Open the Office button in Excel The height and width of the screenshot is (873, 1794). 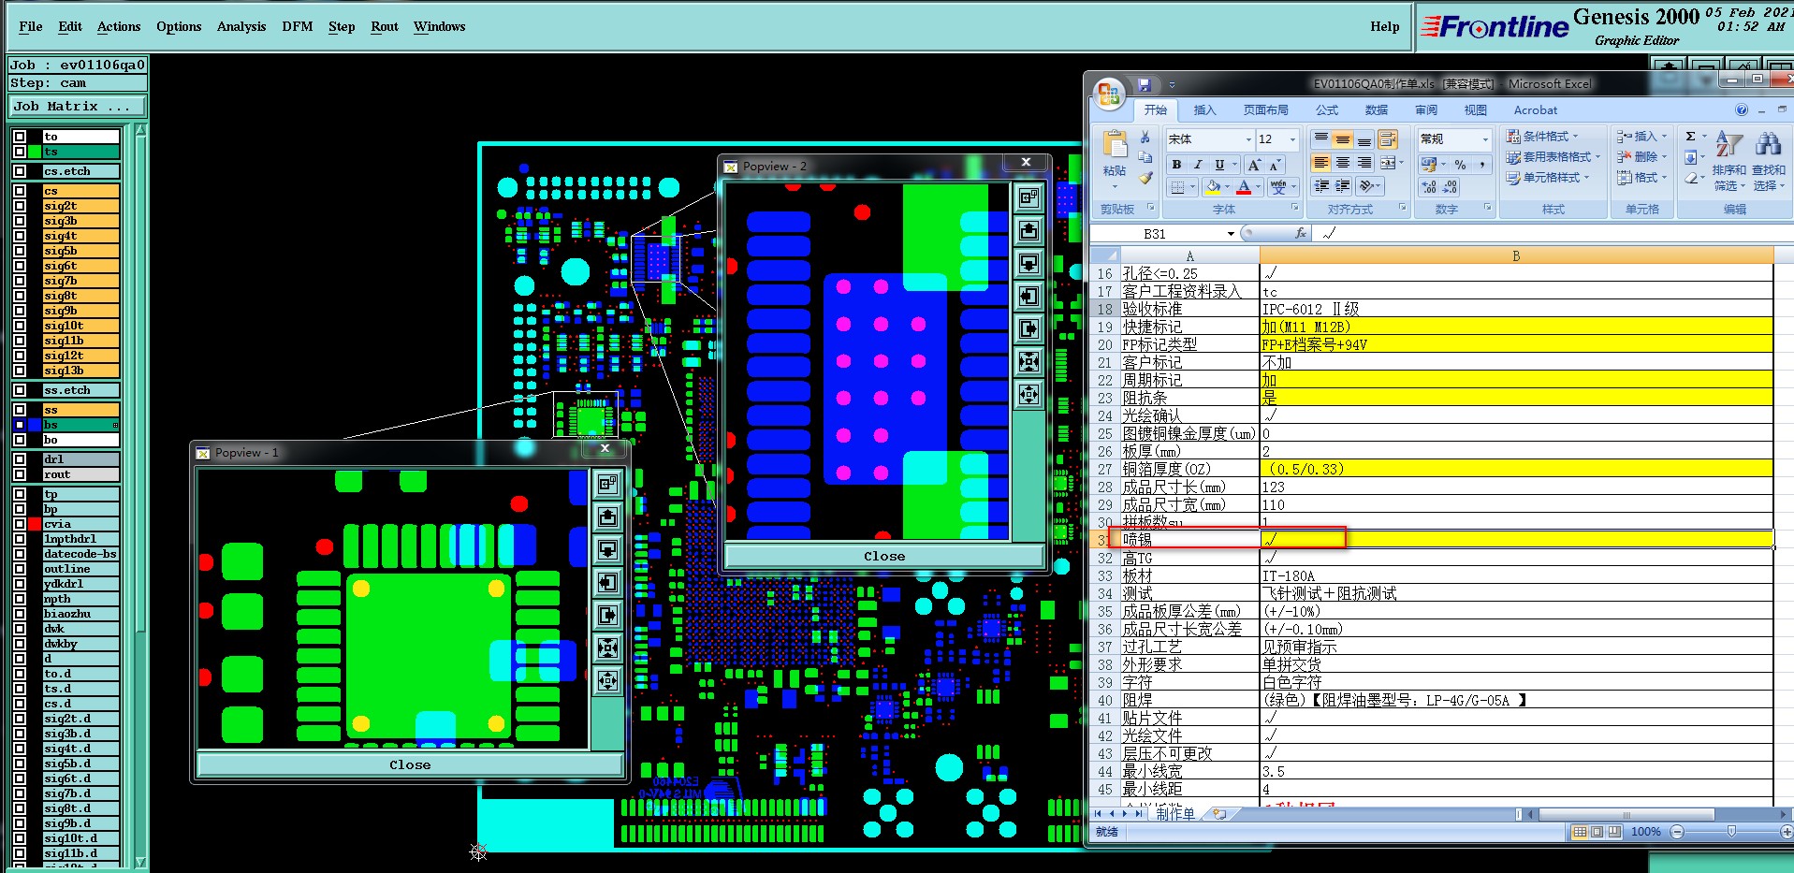1109,94
